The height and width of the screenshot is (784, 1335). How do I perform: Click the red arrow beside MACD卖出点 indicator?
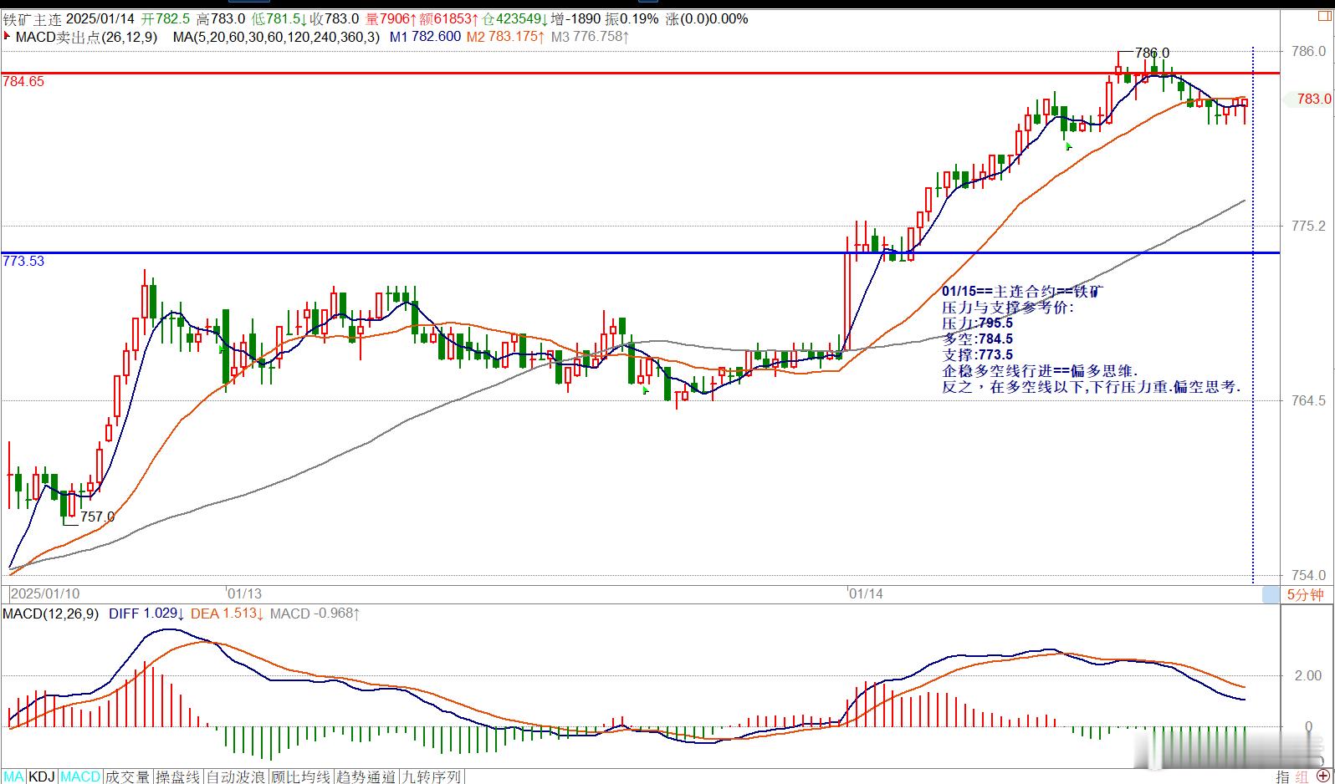pyautogui.click(x=8, y=37)
